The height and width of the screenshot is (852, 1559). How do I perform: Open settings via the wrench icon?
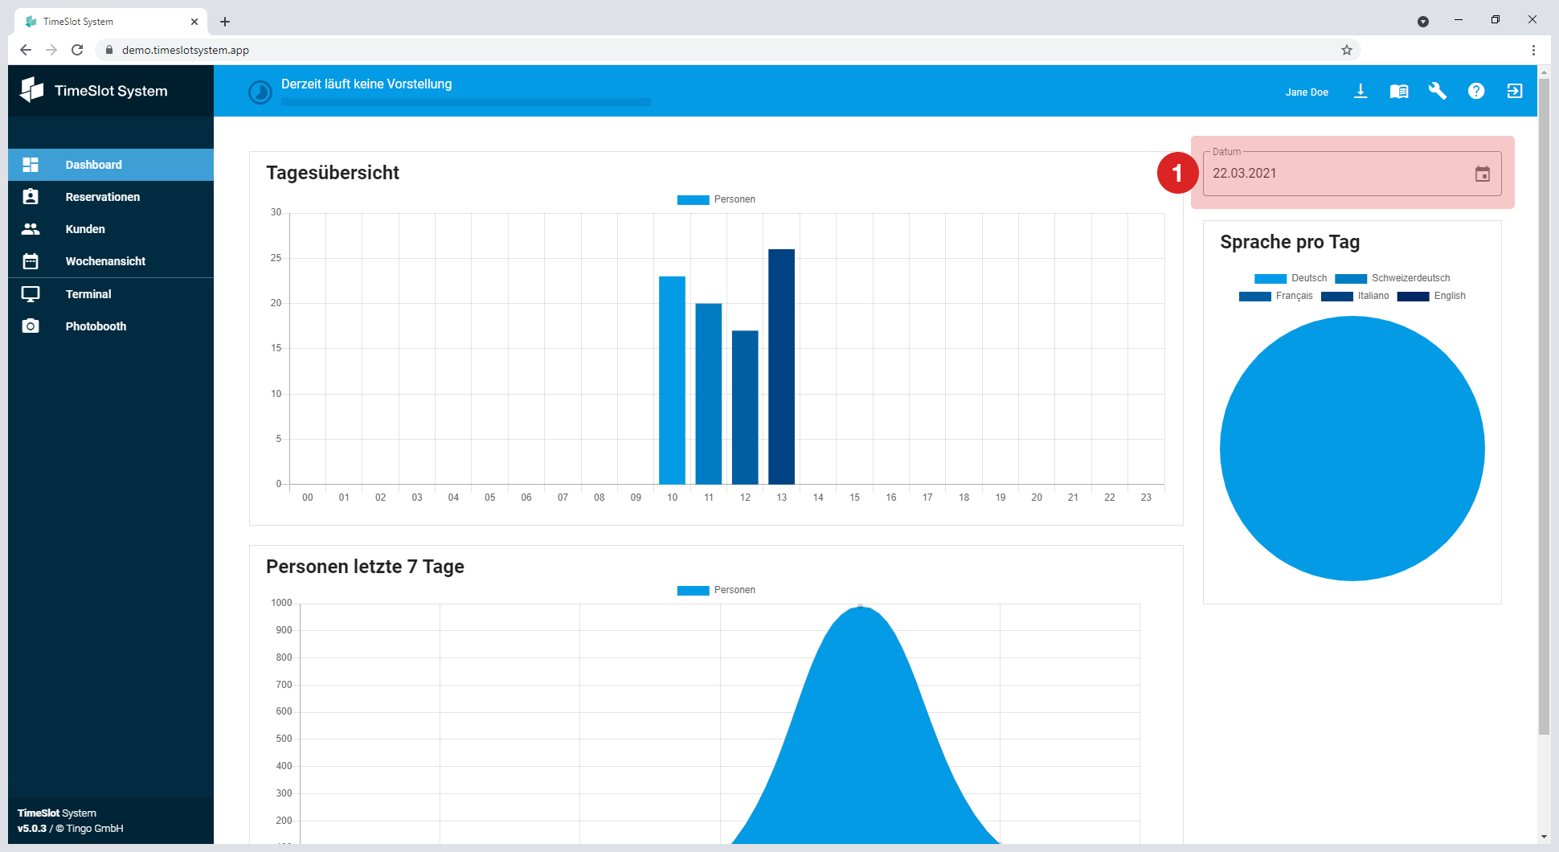(x=1438, y=91)
